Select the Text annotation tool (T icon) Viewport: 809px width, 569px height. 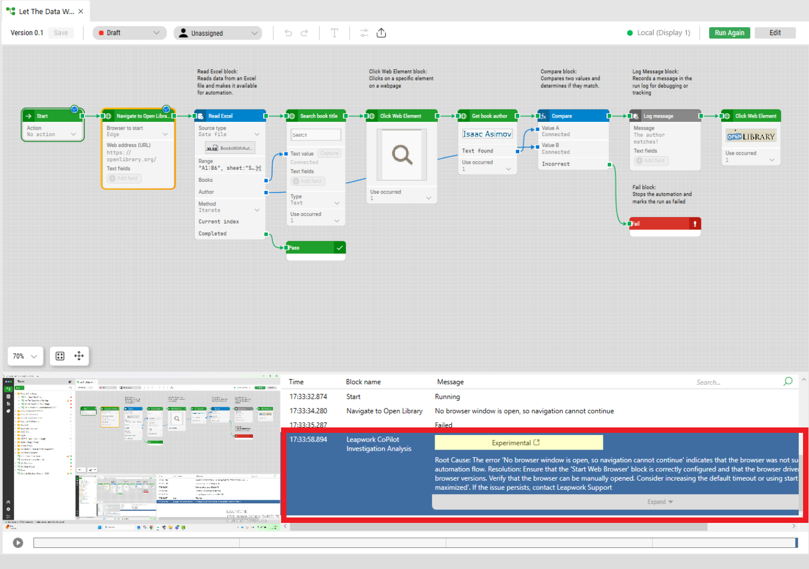[335, 33]
